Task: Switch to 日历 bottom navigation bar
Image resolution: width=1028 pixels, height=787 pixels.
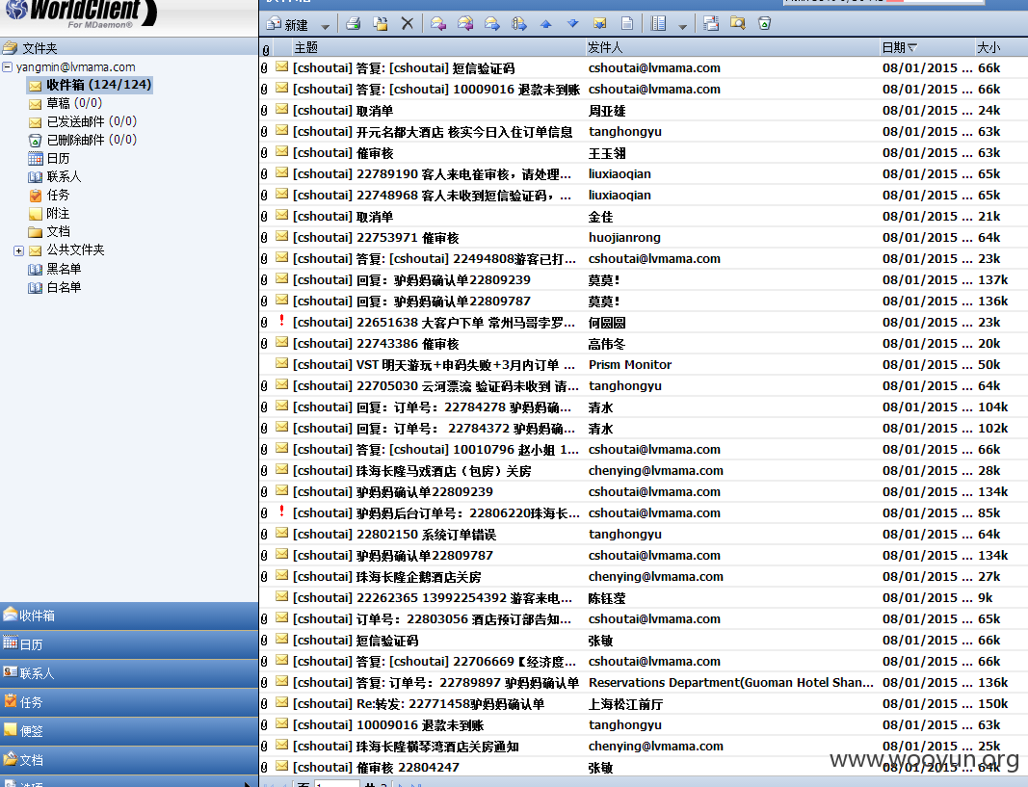Action: (x=129, y=644)
